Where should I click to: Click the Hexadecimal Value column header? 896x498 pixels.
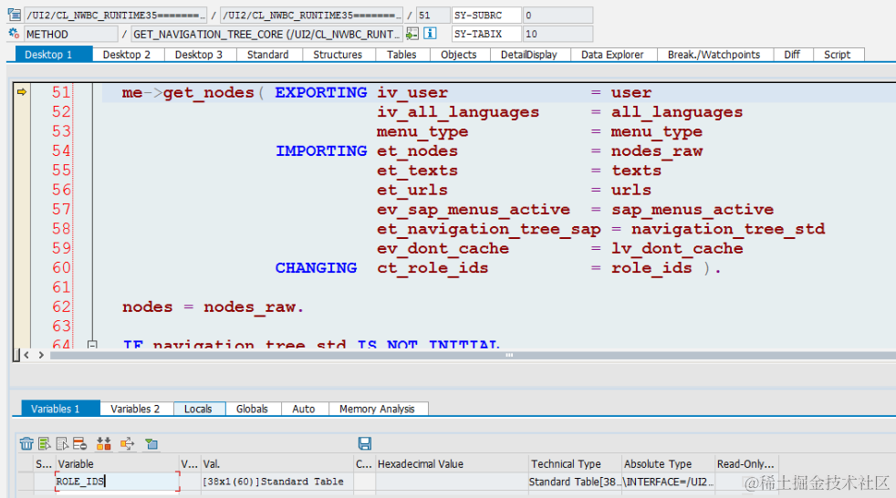point(452,463)
